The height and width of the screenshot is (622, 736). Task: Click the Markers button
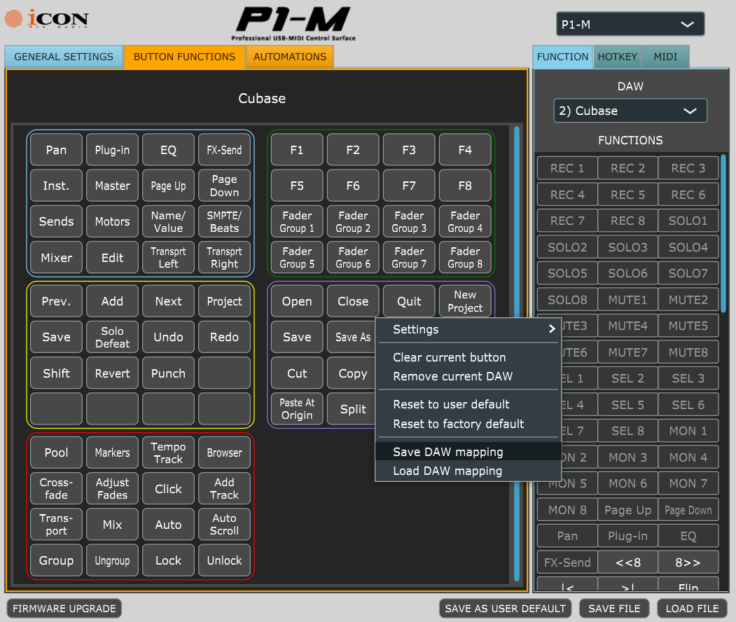[112, 452]
